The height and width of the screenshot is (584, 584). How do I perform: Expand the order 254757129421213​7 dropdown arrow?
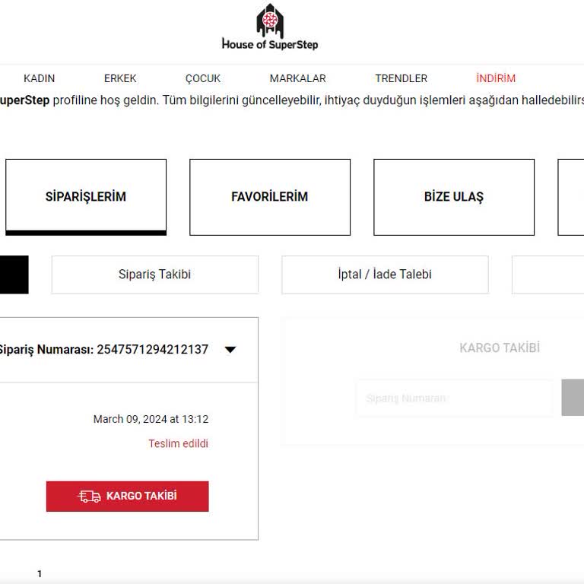pyautogui.click(x=230, y=350)
